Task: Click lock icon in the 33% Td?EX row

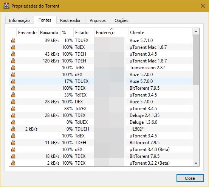Action: click(x=13, y=95)
